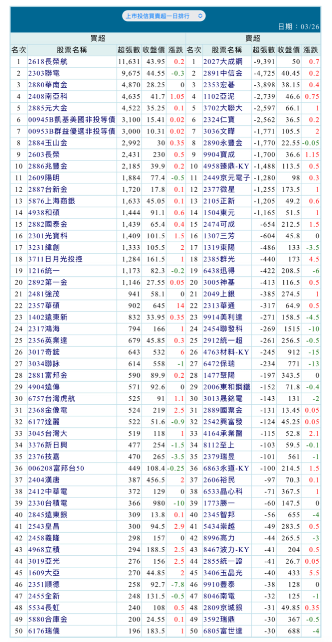Open stock link 4938和碩

[43, 213]
